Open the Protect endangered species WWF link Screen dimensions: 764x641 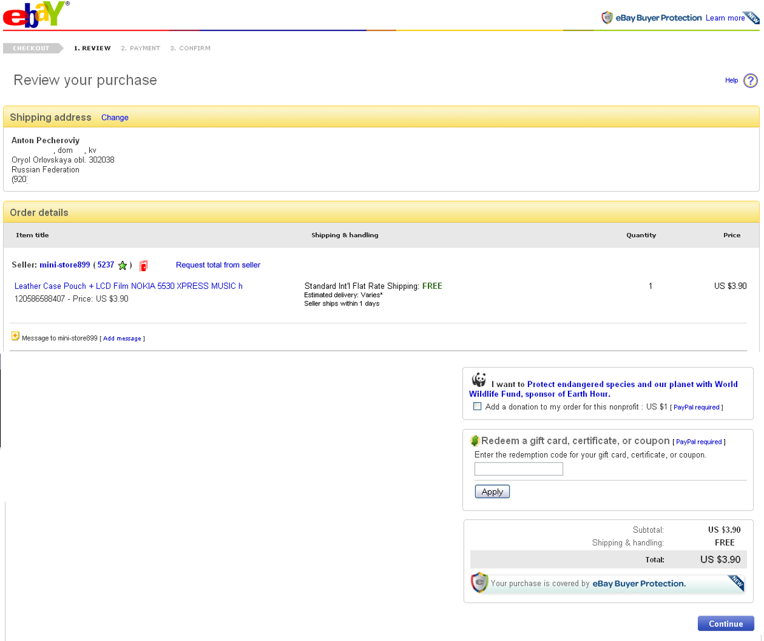(604, 389)
